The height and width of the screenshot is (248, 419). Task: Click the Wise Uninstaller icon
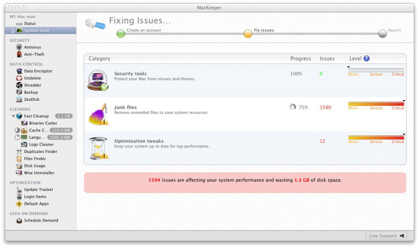click(x=19, y=173)
